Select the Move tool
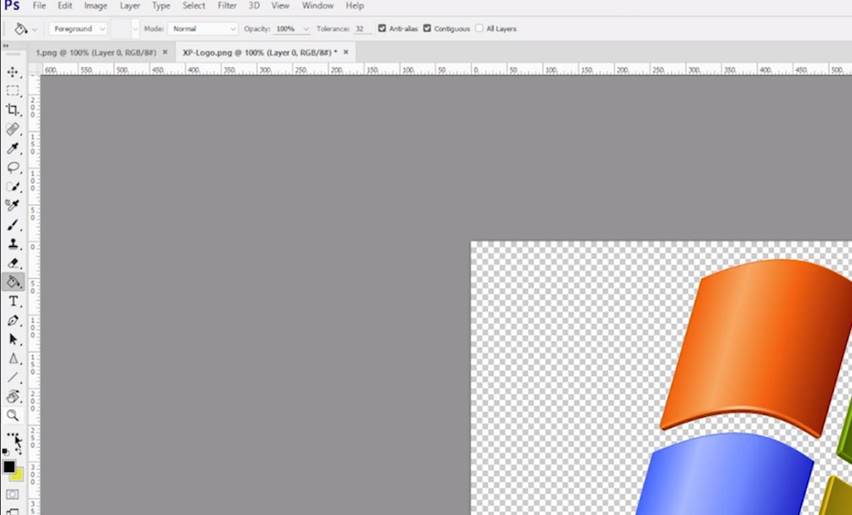 [x=13, y=72]
